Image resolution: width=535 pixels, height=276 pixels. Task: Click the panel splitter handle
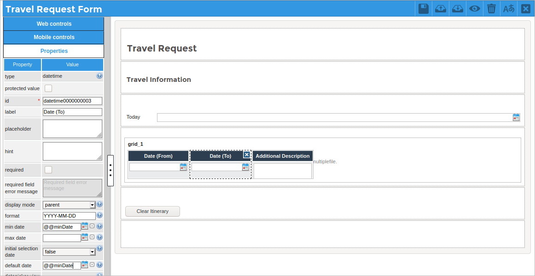[110, 170]
